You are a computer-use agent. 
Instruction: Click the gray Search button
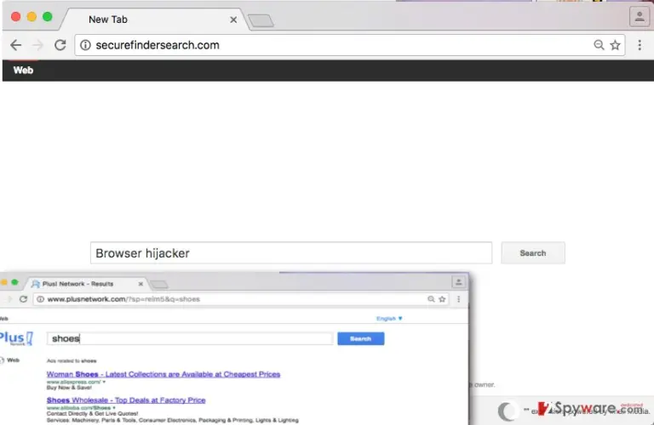point(533,252)
